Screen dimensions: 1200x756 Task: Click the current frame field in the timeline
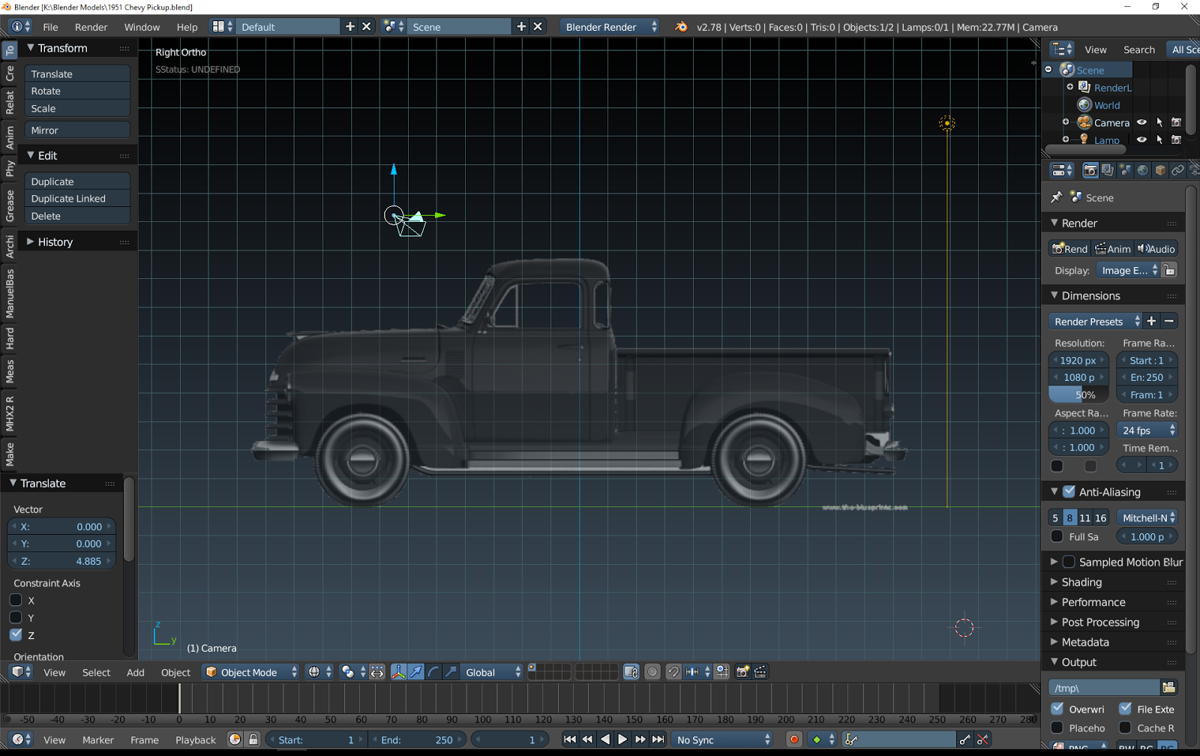(510, 739)
